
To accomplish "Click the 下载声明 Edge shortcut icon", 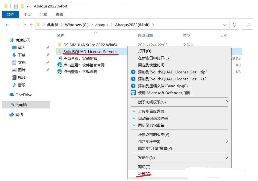I will click(x=60, y=72).
